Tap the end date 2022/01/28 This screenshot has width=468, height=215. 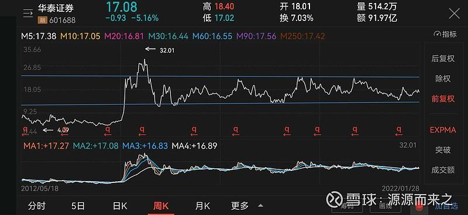pyautogui.click(x=400, y=189)
